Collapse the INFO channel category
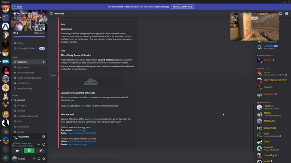Screen dimensions: 291x163 pos(15,57)
